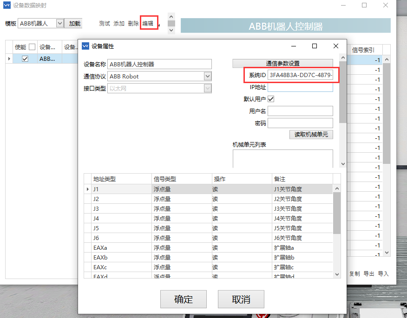Click the 设备名称 input field

point(160,64)
